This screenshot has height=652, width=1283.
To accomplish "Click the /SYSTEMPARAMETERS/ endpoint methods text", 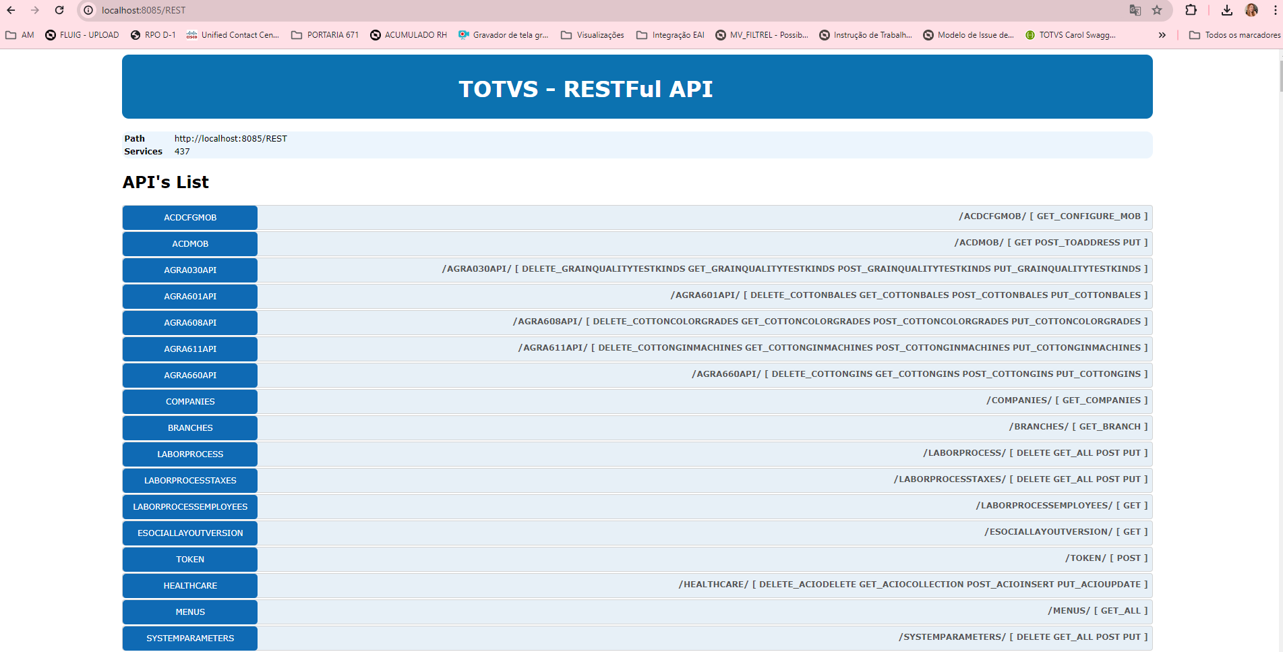I will point(1023,637).
